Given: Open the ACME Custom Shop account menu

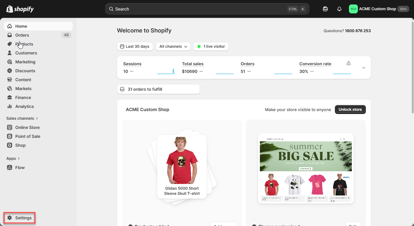Looking at the screenshot, I should [379, 9].
